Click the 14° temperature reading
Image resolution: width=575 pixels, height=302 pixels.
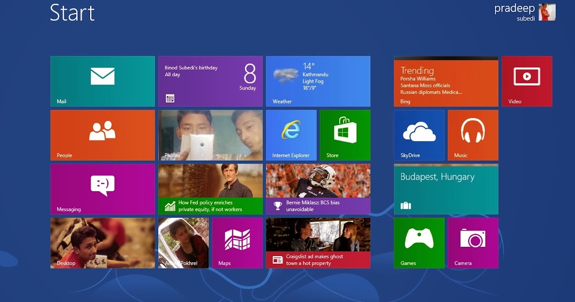pos(309,66)
